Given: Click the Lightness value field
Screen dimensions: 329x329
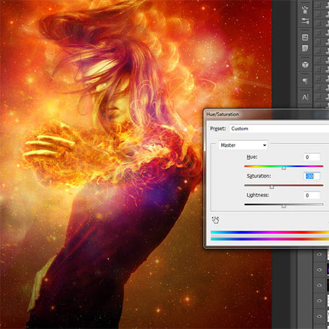Looking at the screenshot, I should (x=312, y=195).
